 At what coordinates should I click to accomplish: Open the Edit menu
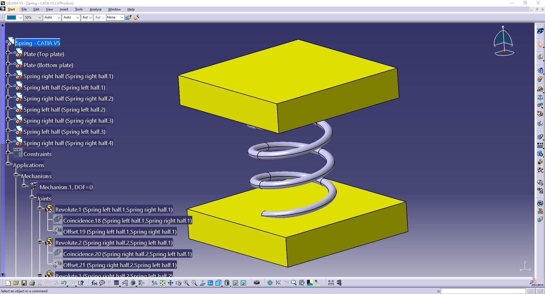pyautogui.click(x=36, y=9)
